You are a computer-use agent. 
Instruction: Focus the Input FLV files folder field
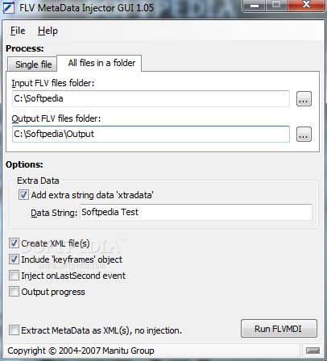tap(151, 98)
